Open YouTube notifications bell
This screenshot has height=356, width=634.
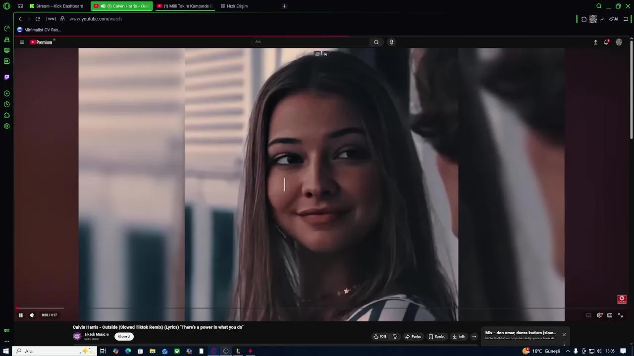pyautogui.click(x=606, y=42)
